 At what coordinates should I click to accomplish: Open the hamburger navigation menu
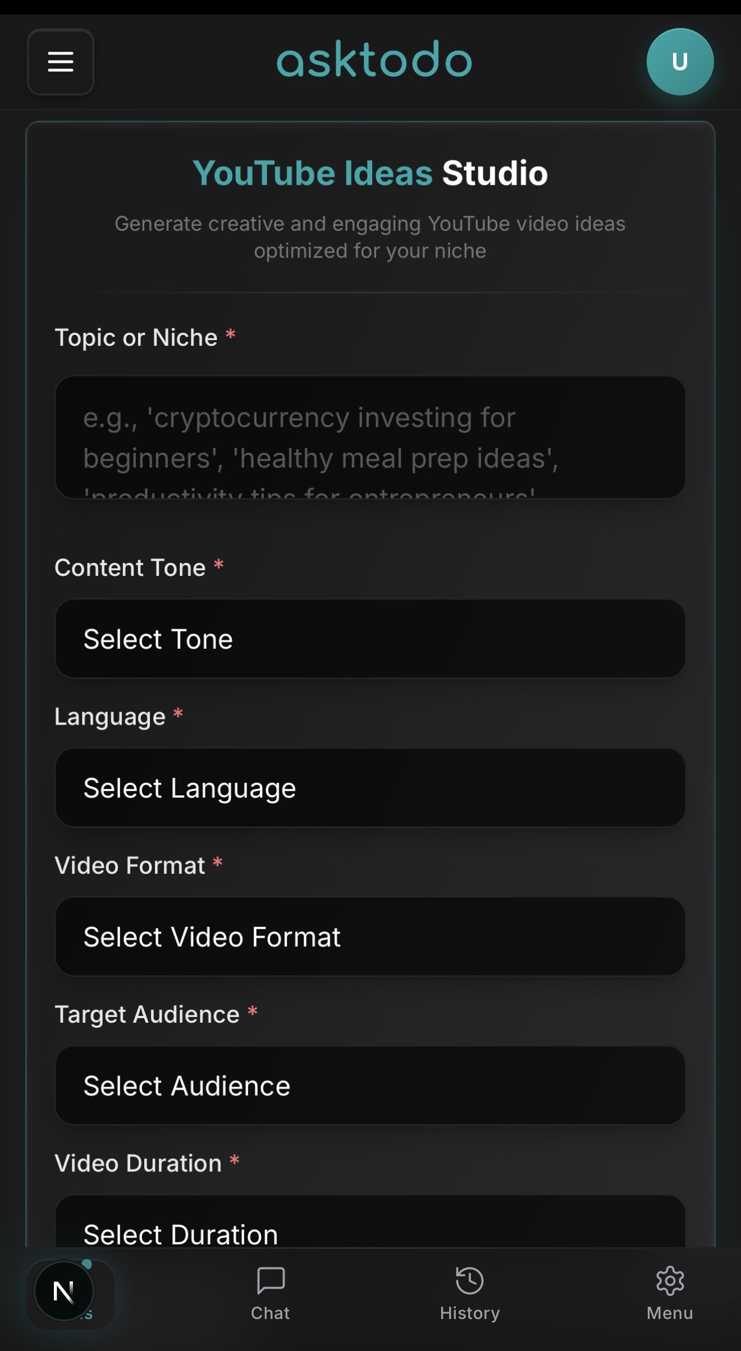coord(60,62)
